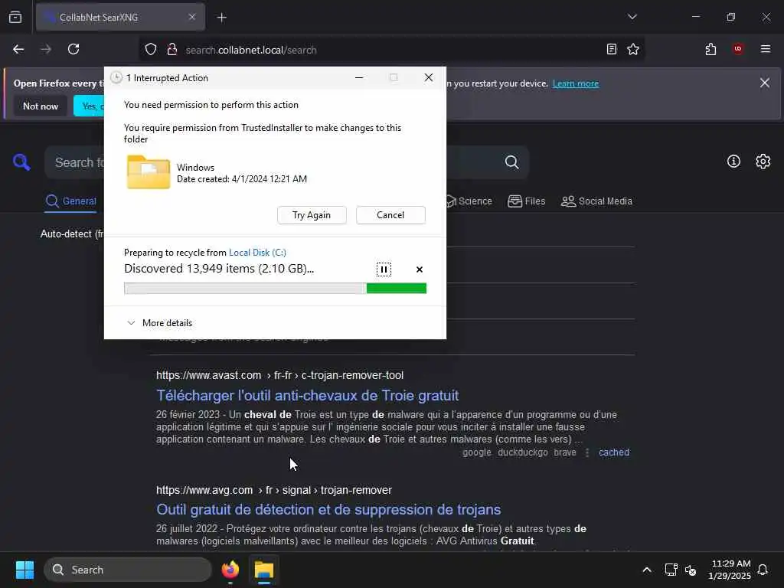Open the extensions puzzle icon

click(710, 49)
